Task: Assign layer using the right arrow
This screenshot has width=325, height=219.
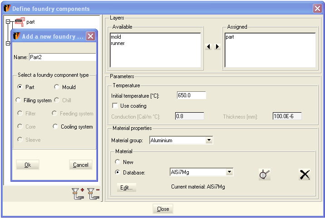Action: coord(217,47)
